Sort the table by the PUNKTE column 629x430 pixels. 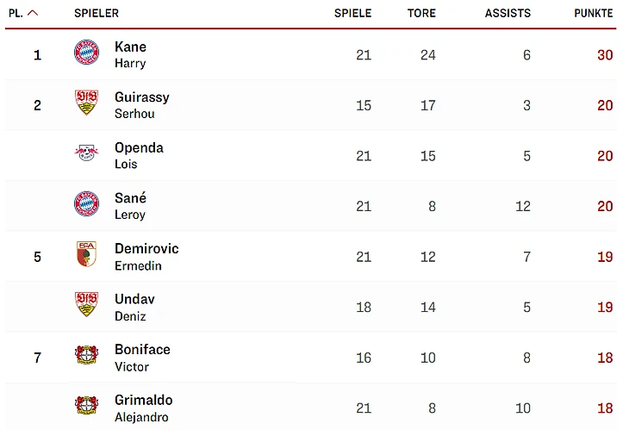pyautogui.click(x=594, y=13)
